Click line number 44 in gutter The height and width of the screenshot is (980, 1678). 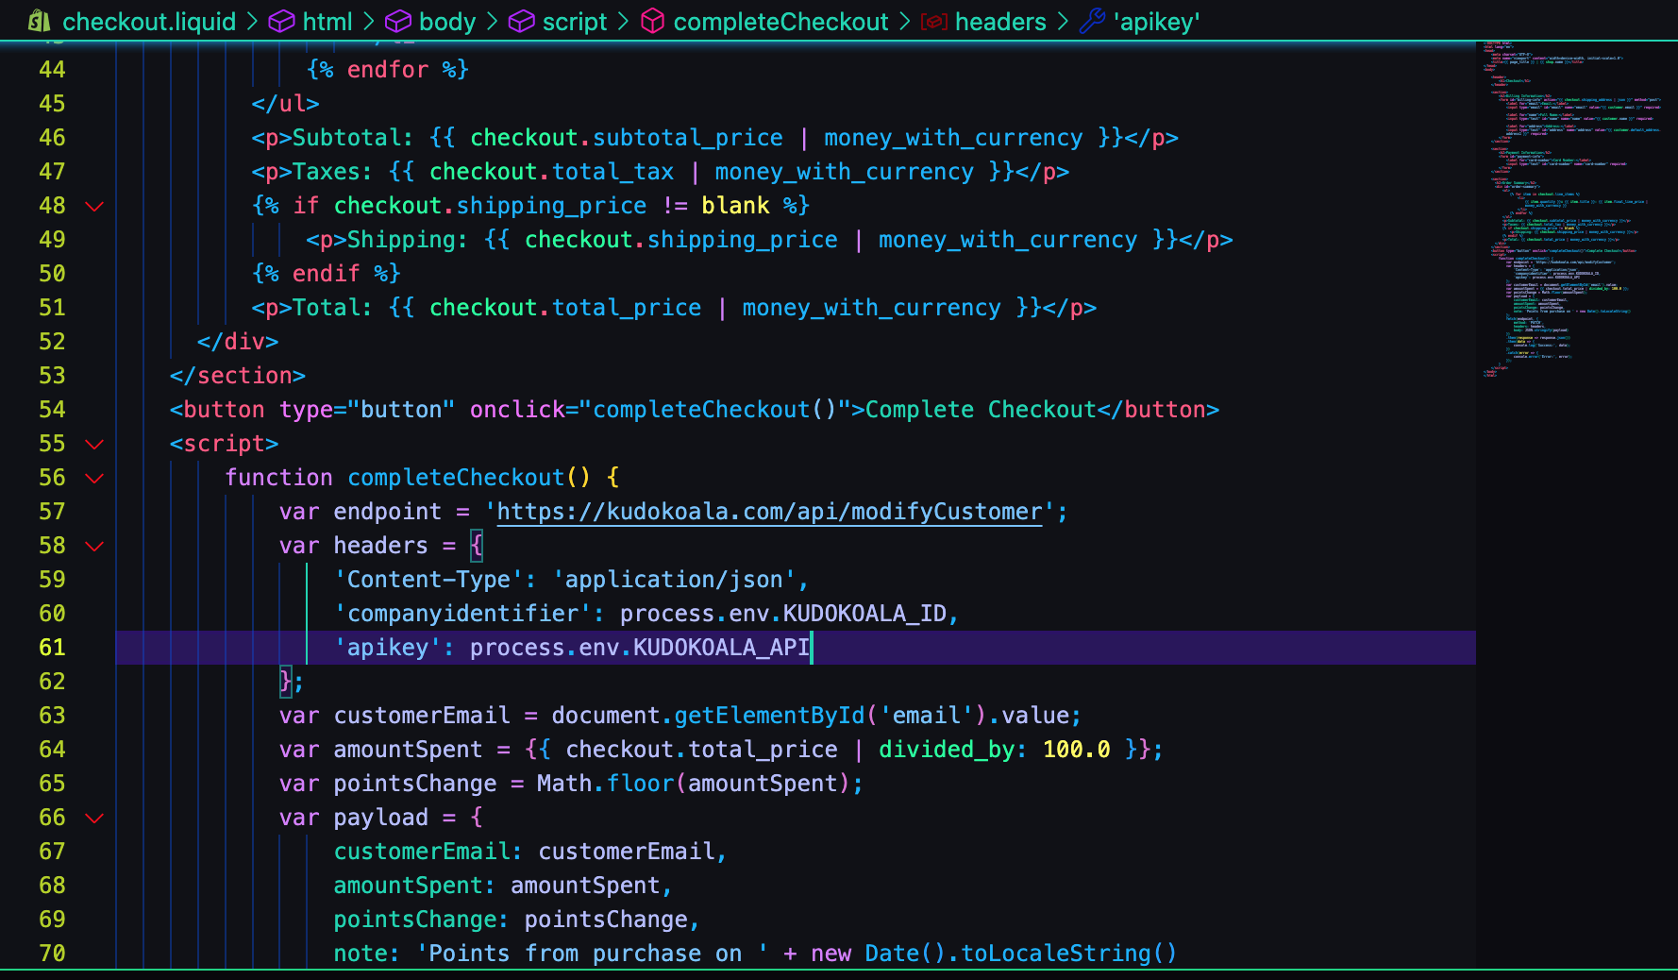click(52, 70)
